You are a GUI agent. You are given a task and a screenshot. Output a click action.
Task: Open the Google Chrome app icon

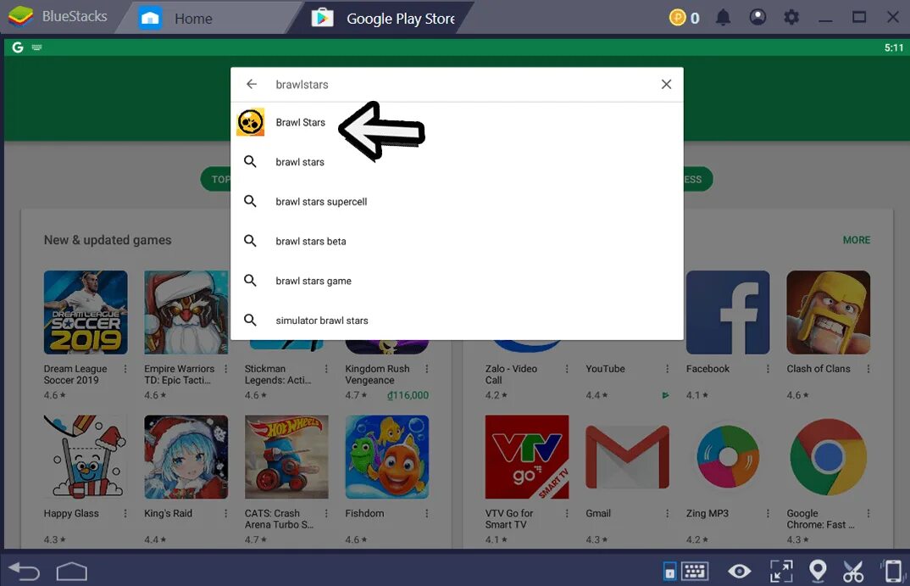828,456
